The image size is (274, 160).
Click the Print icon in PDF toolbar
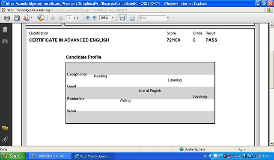(7, 18)
